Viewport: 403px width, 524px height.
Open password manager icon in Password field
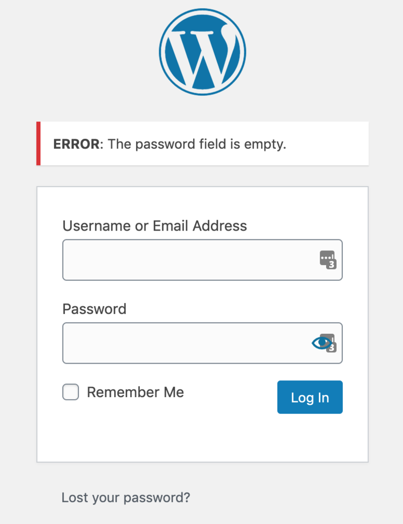[330, 337]
